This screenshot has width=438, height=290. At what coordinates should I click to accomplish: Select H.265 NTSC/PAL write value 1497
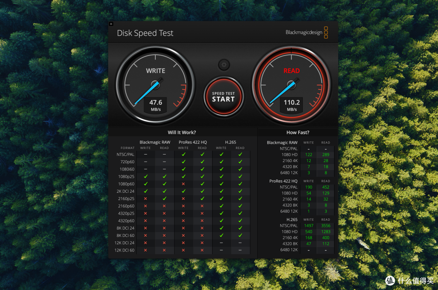[309, 226]
